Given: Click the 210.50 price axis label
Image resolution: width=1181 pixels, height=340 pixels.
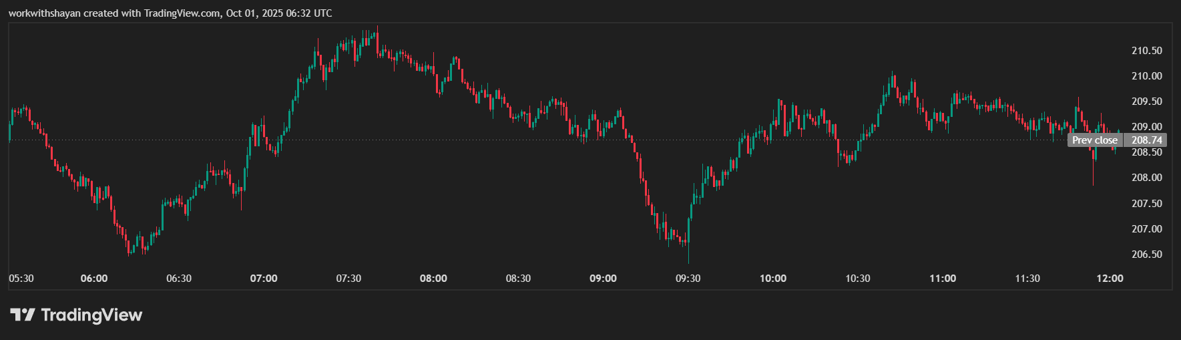Looking at the screenshot, I should tap(1146, 51).
